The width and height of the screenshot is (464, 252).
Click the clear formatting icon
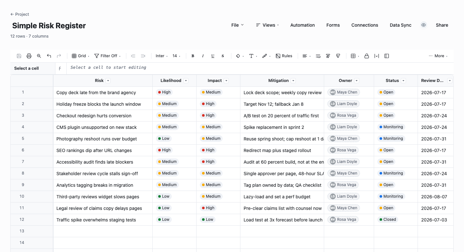click(328, 56)
